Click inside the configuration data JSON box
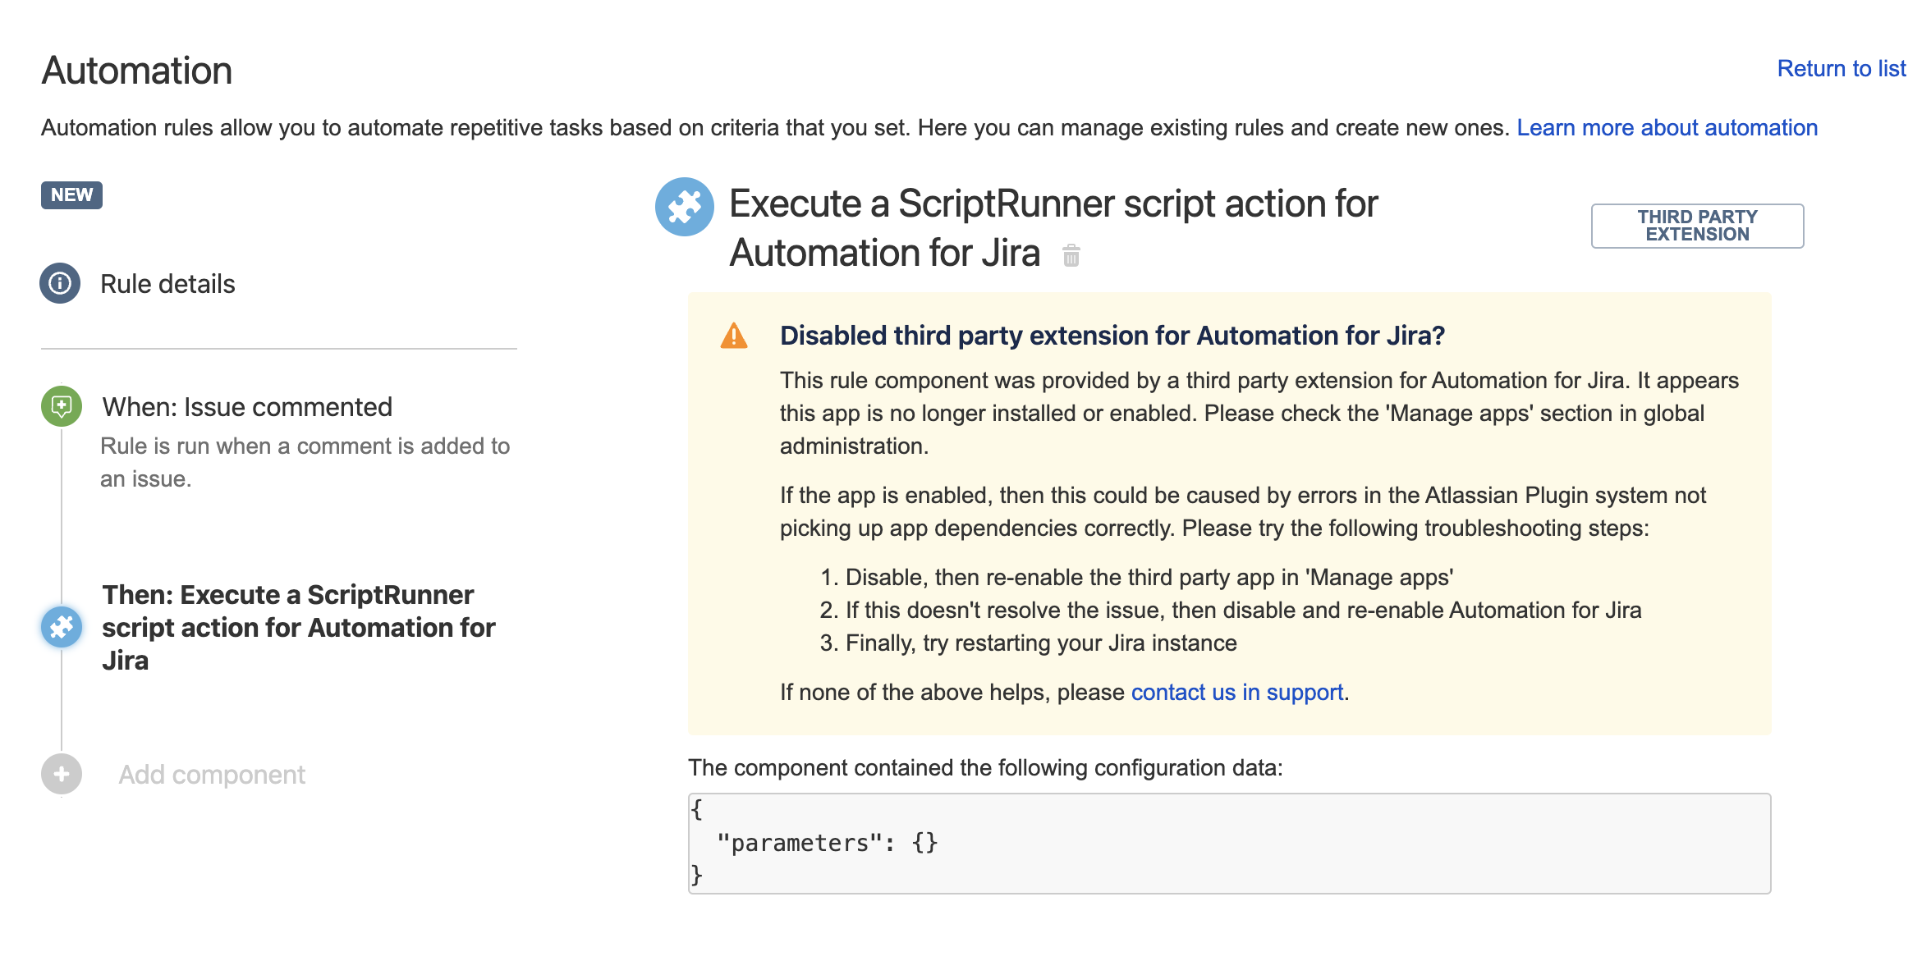The height and width of the screenshot is (970, 1931). (1229, 843)
